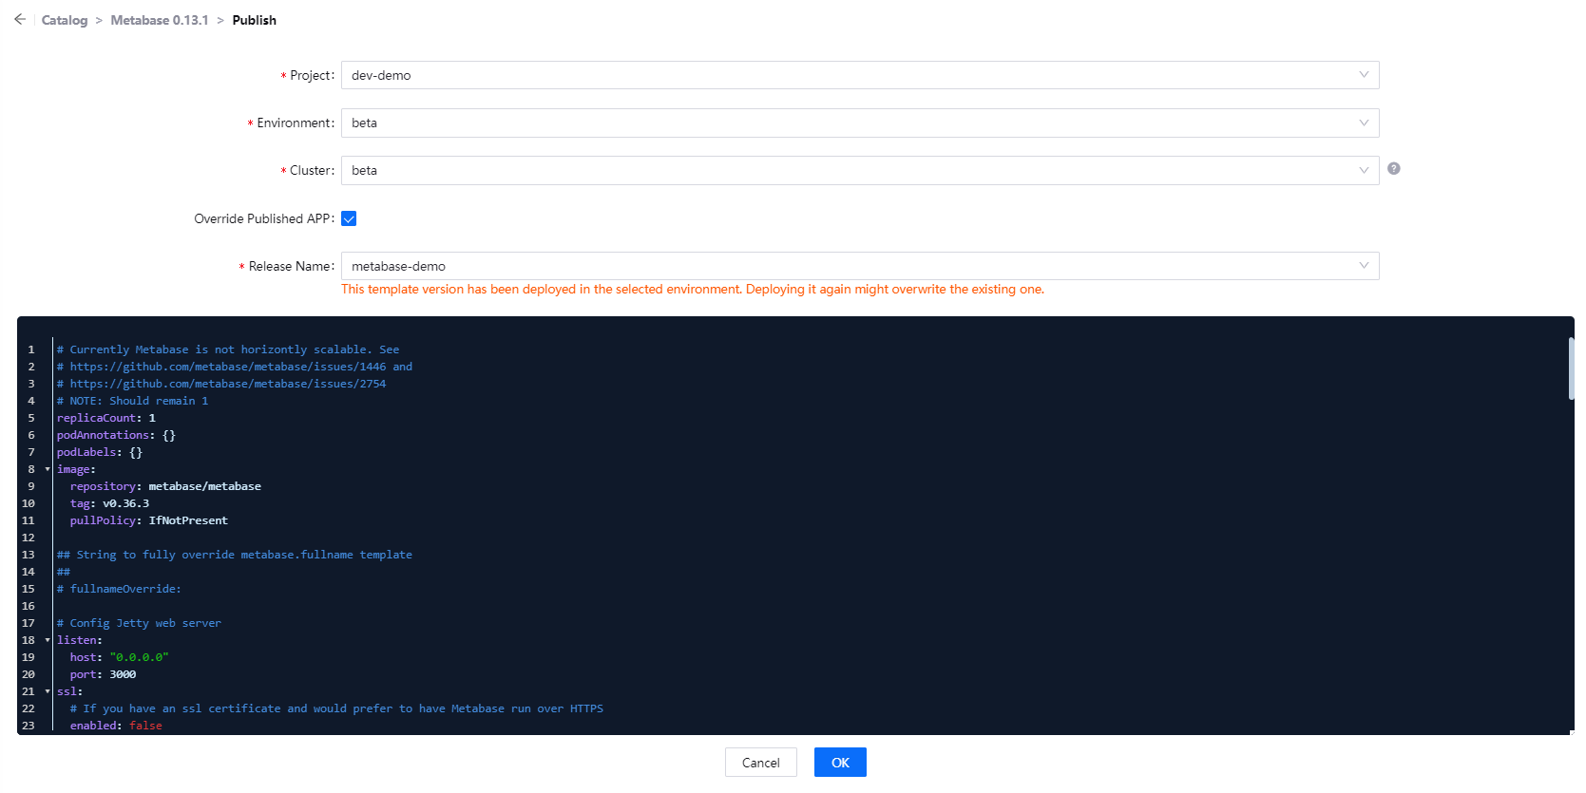Open the Cluster dropdown

tap(860, 170)
